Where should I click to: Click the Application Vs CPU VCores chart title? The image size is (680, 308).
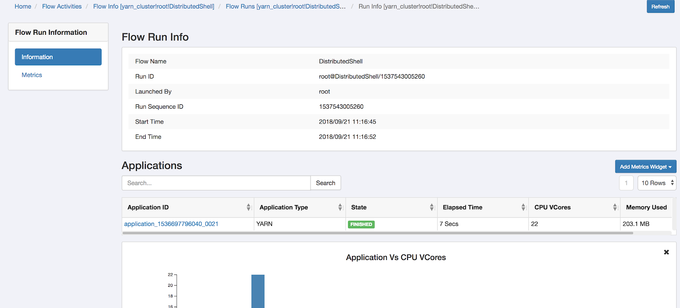[x=396, y=258]
